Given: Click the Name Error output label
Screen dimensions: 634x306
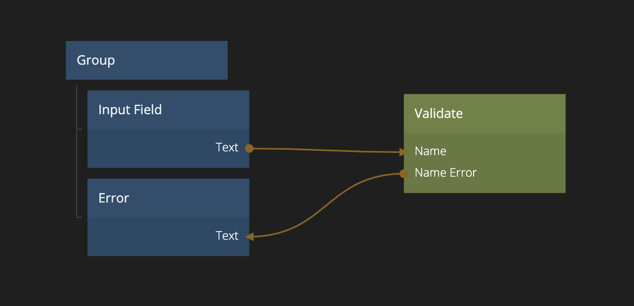Looking at the screenshot, I should 446,173.
